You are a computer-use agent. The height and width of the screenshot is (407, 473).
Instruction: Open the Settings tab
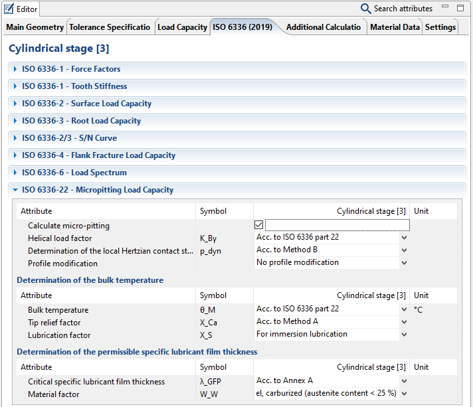click(440, 27)
